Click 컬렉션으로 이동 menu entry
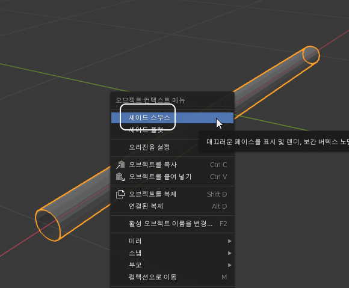349x288 pixels. tap(172, 277)
